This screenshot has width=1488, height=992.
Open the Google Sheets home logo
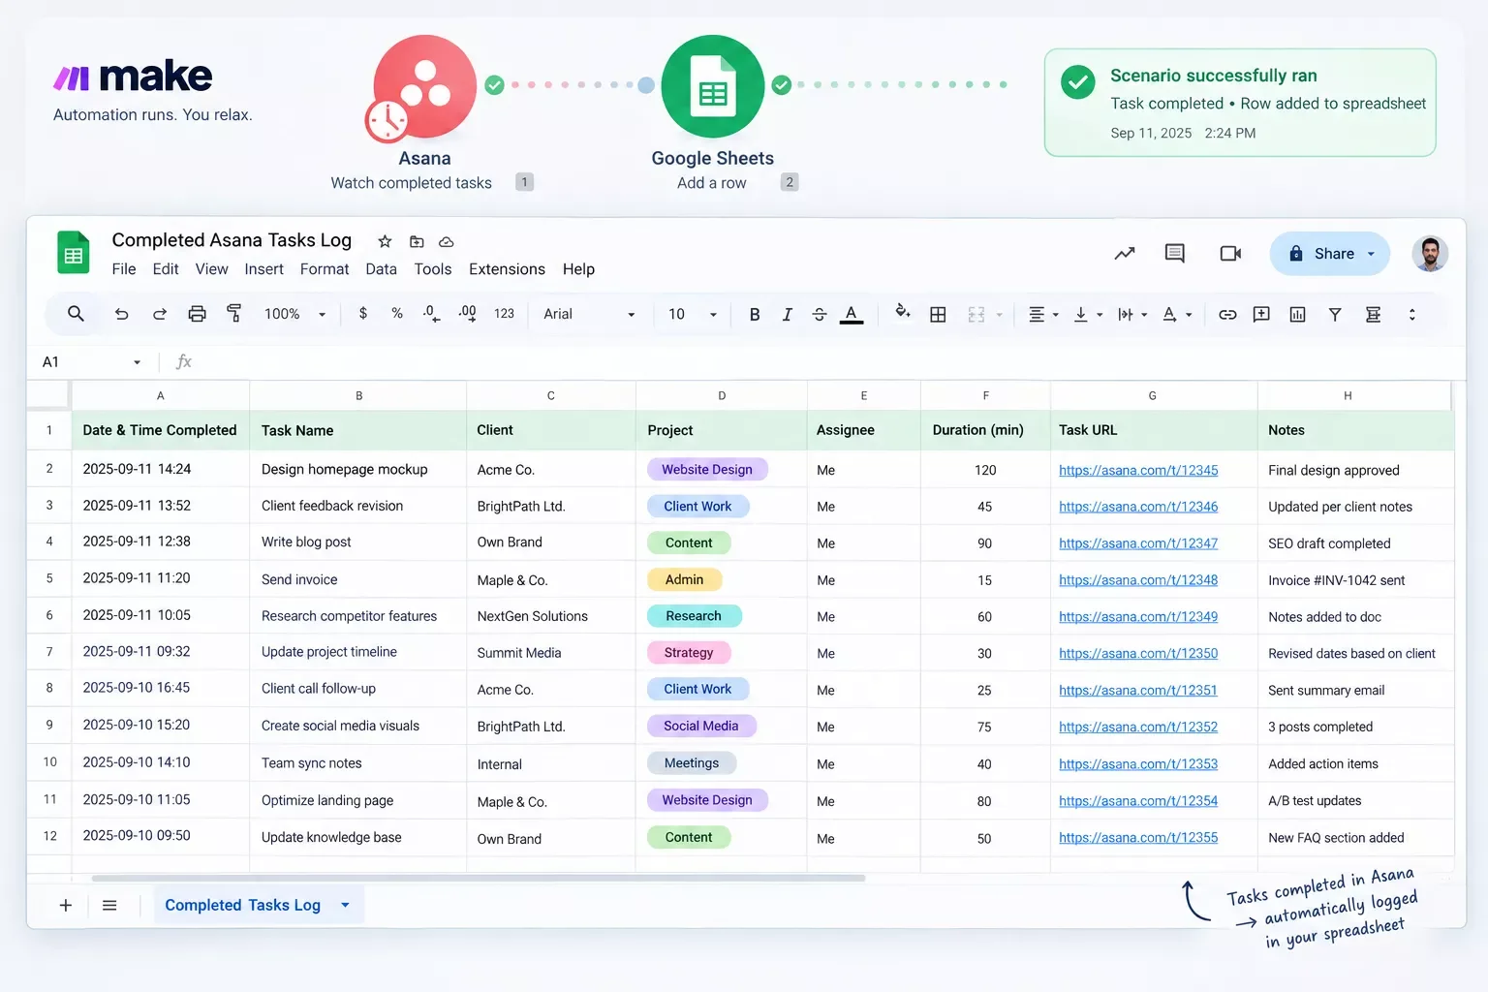click(73, 253)
